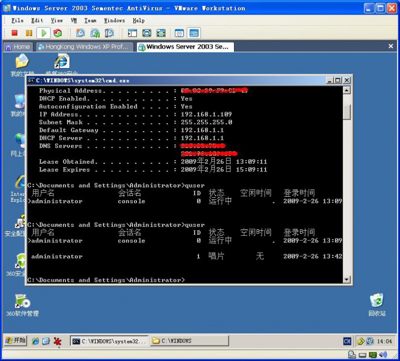
Task: Open the Snapshot Manager icon
Action: pyautogui.click(x=109, y=33)
